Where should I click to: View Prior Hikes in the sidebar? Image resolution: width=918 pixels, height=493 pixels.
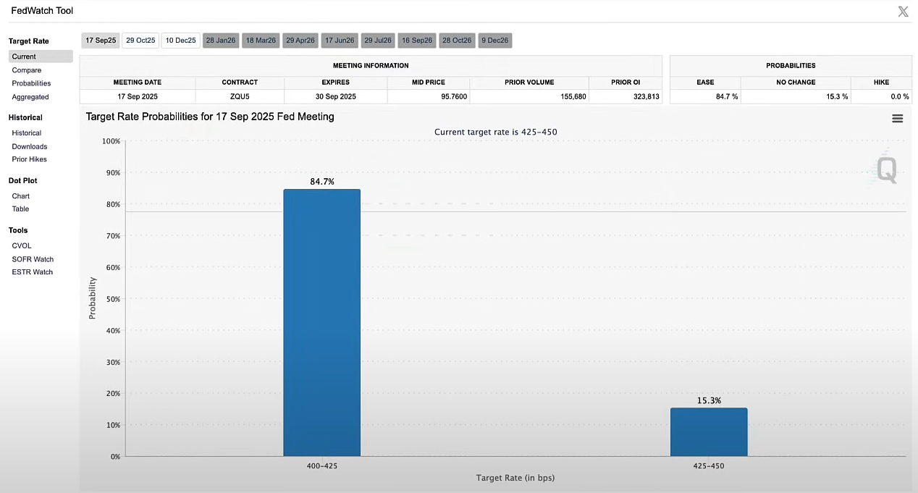pyautogui.click(x=30, y=159)
